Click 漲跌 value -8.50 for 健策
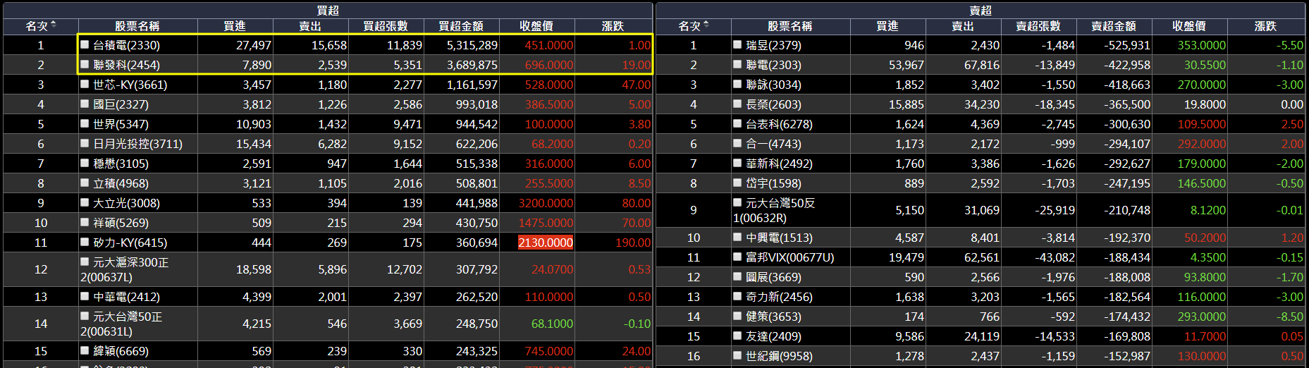1309x368 pixels. [x=1289, y=317]
